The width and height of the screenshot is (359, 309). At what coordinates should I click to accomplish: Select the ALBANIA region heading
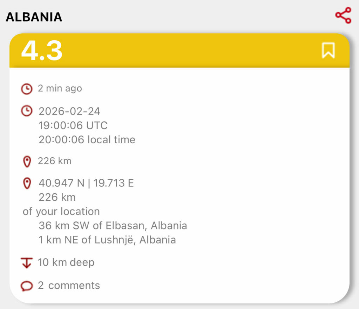[x=34, y=17]
